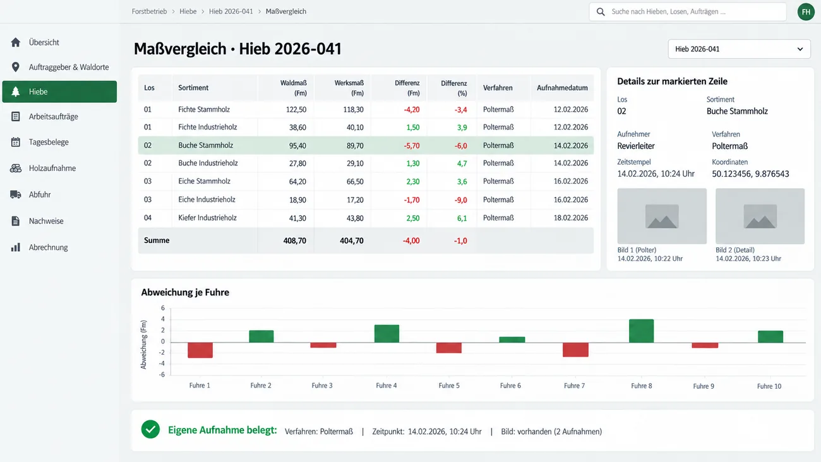Sort by the Aufnahmedatum column header

coord(562,88)
